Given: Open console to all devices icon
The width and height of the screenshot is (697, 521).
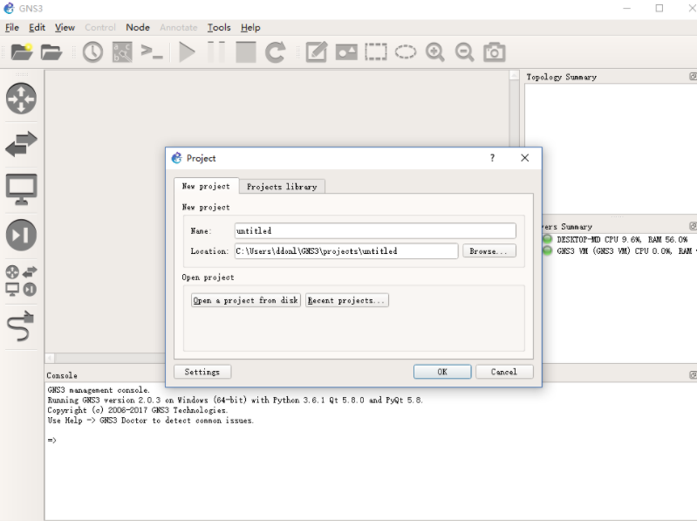Looking at the screenshot, I should point(152,52).
